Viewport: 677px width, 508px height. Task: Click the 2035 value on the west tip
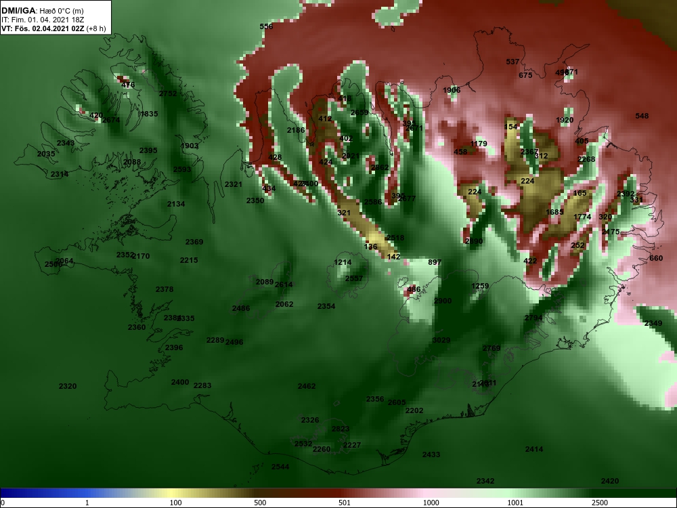point(46,154)
